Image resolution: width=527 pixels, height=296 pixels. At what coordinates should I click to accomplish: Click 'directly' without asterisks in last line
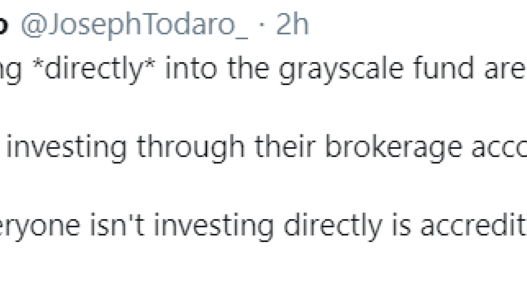(333, 227)
